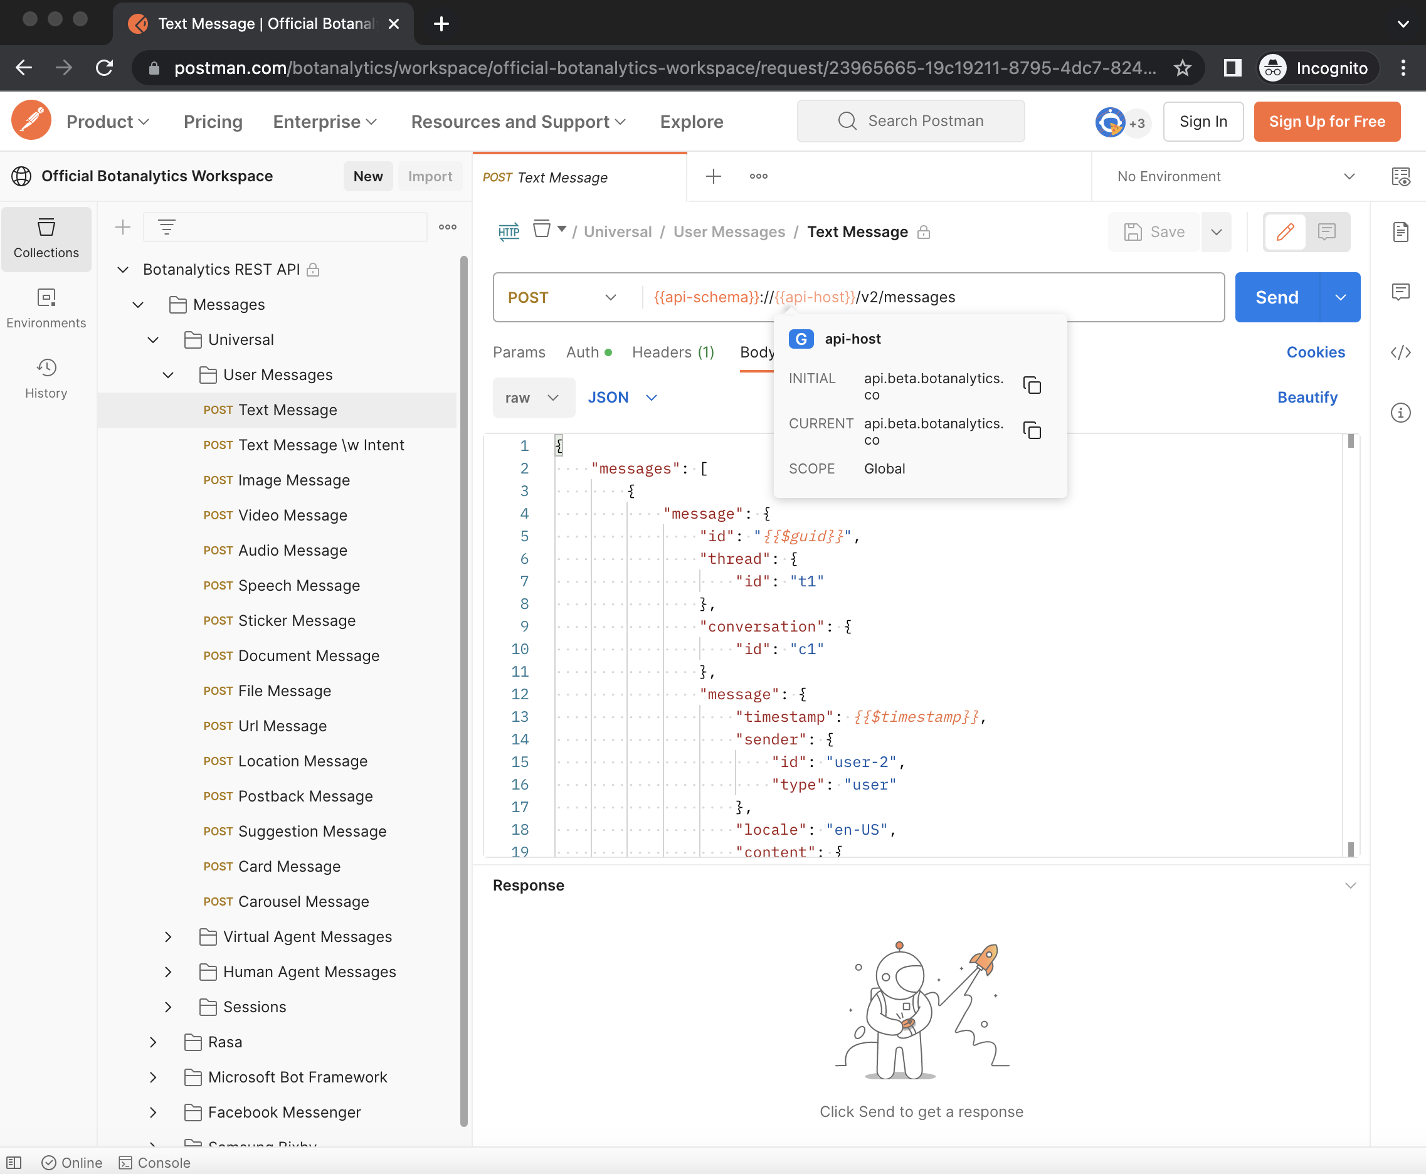The width and height of the screenshot is (1426, 1174).
Task: Open request info icon in right sidebar
Action: click(x=1400, y=413)
